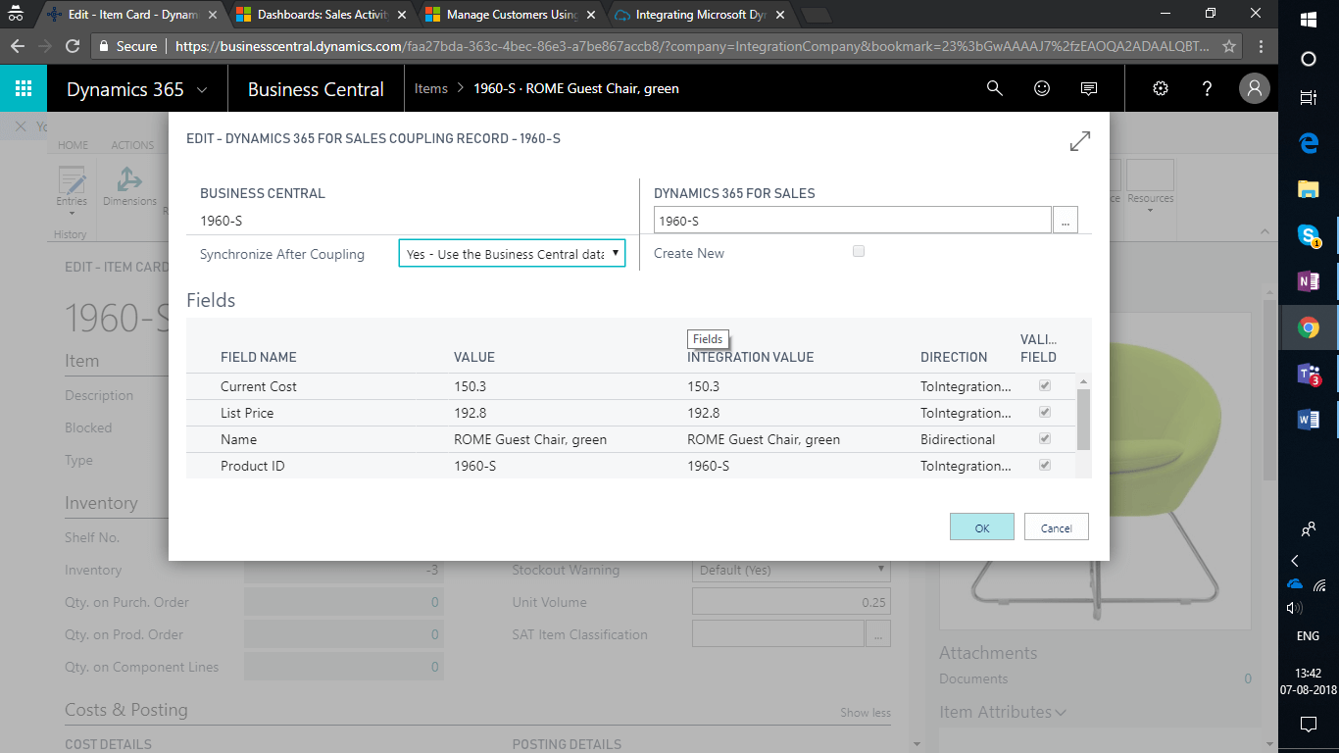This screenshot has width=1339, height=753.
Task: Toggle Validate Field checkbox for Current Cost
Action: tap(1045, 385)
